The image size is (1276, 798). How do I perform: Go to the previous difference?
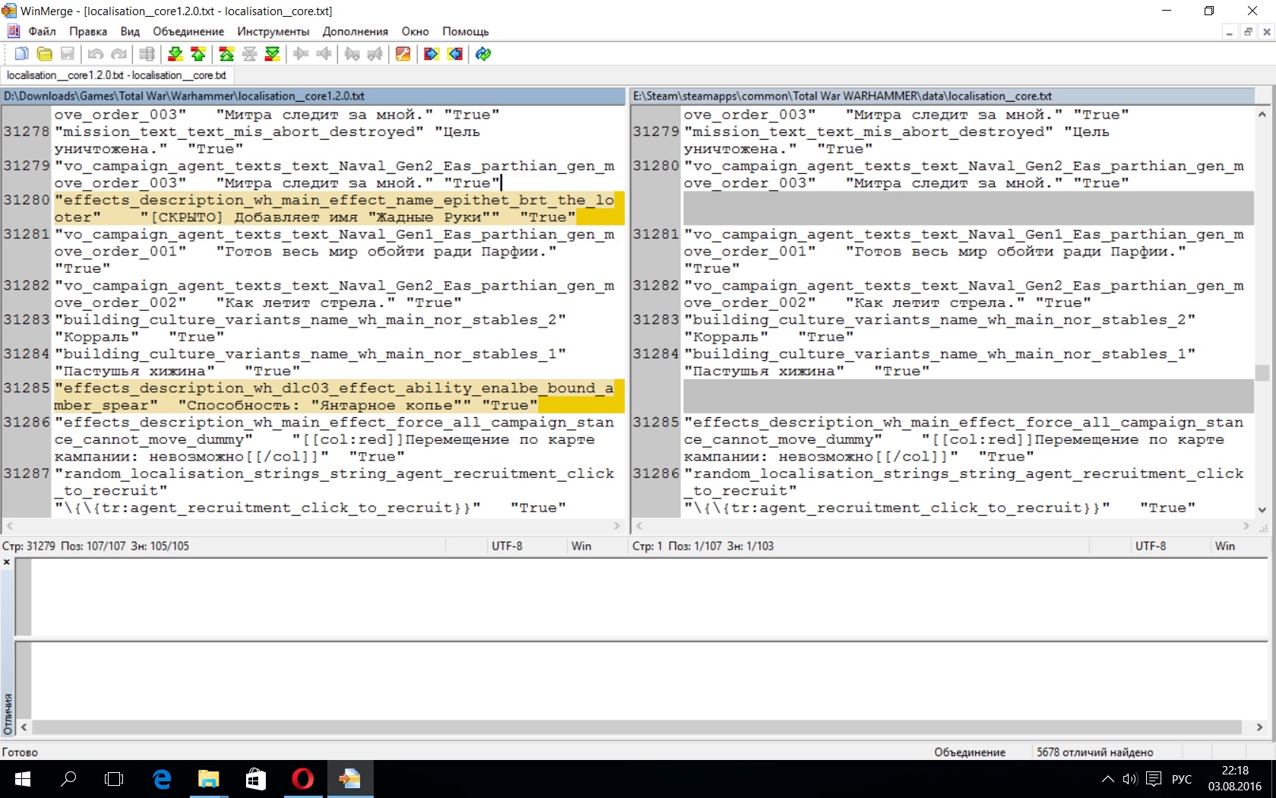(198, 54)
